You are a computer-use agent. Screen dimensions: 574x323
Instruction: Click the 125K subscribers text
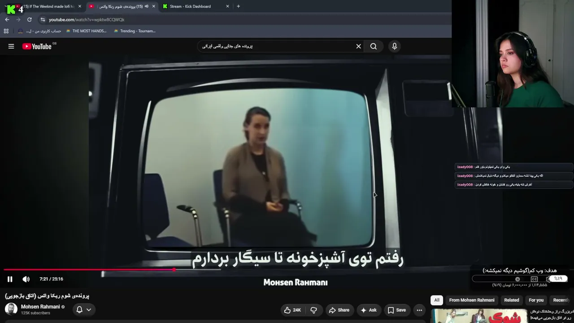pos(35,313)
